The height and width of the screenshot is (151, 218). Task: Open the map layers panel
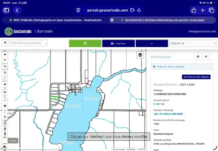tap(140, 55)
